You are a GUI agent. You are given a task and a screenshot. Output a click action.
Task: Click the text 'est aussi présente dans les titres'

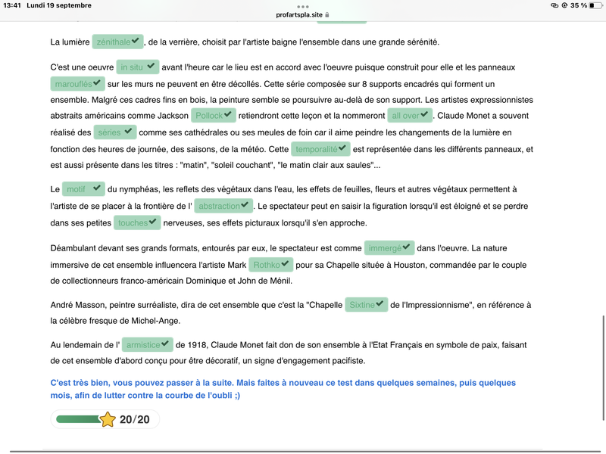pos(111,165)
